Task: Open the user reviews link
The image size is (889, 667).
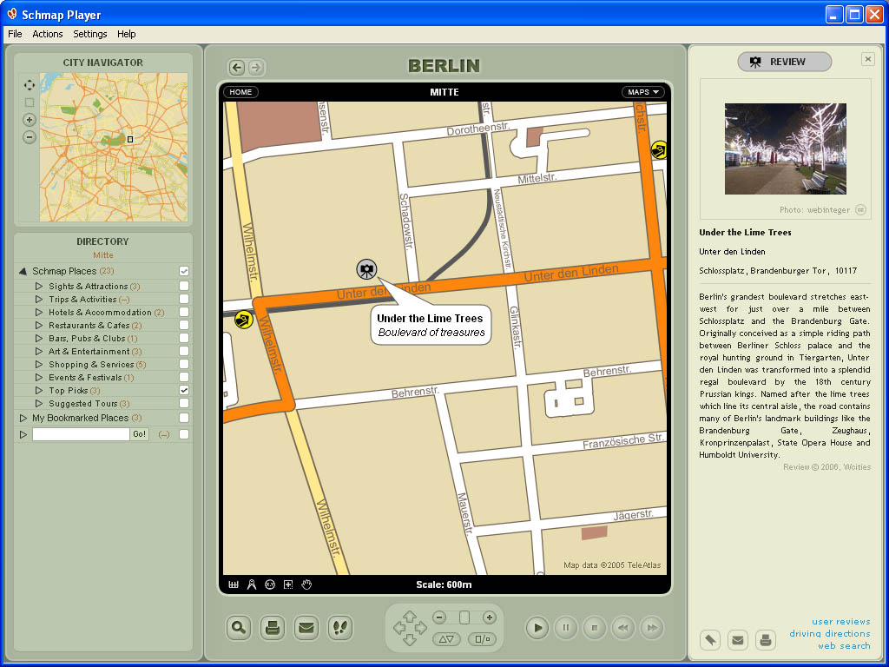Action: tap(840, 622)
